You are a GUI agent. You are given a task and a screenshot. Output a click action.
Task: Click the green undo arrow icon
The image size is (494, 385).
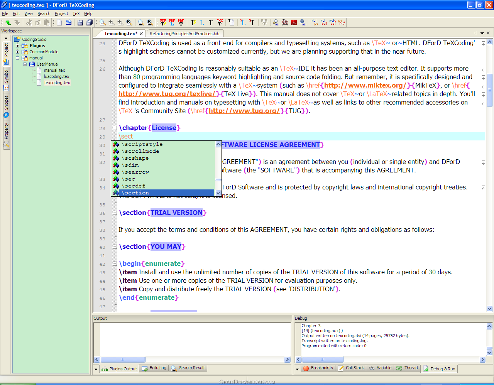pos(8,22)
